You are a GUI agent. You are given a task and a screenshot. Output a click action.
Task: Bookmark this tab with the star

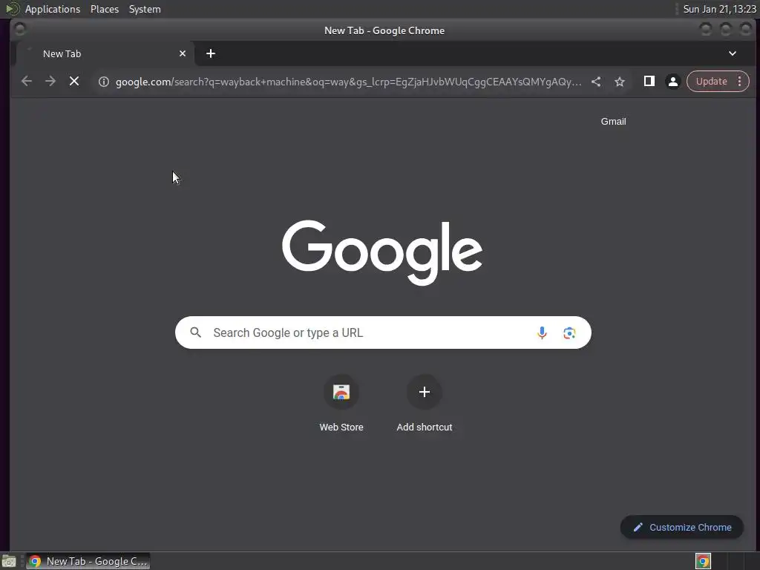click(x=620, y=82)
